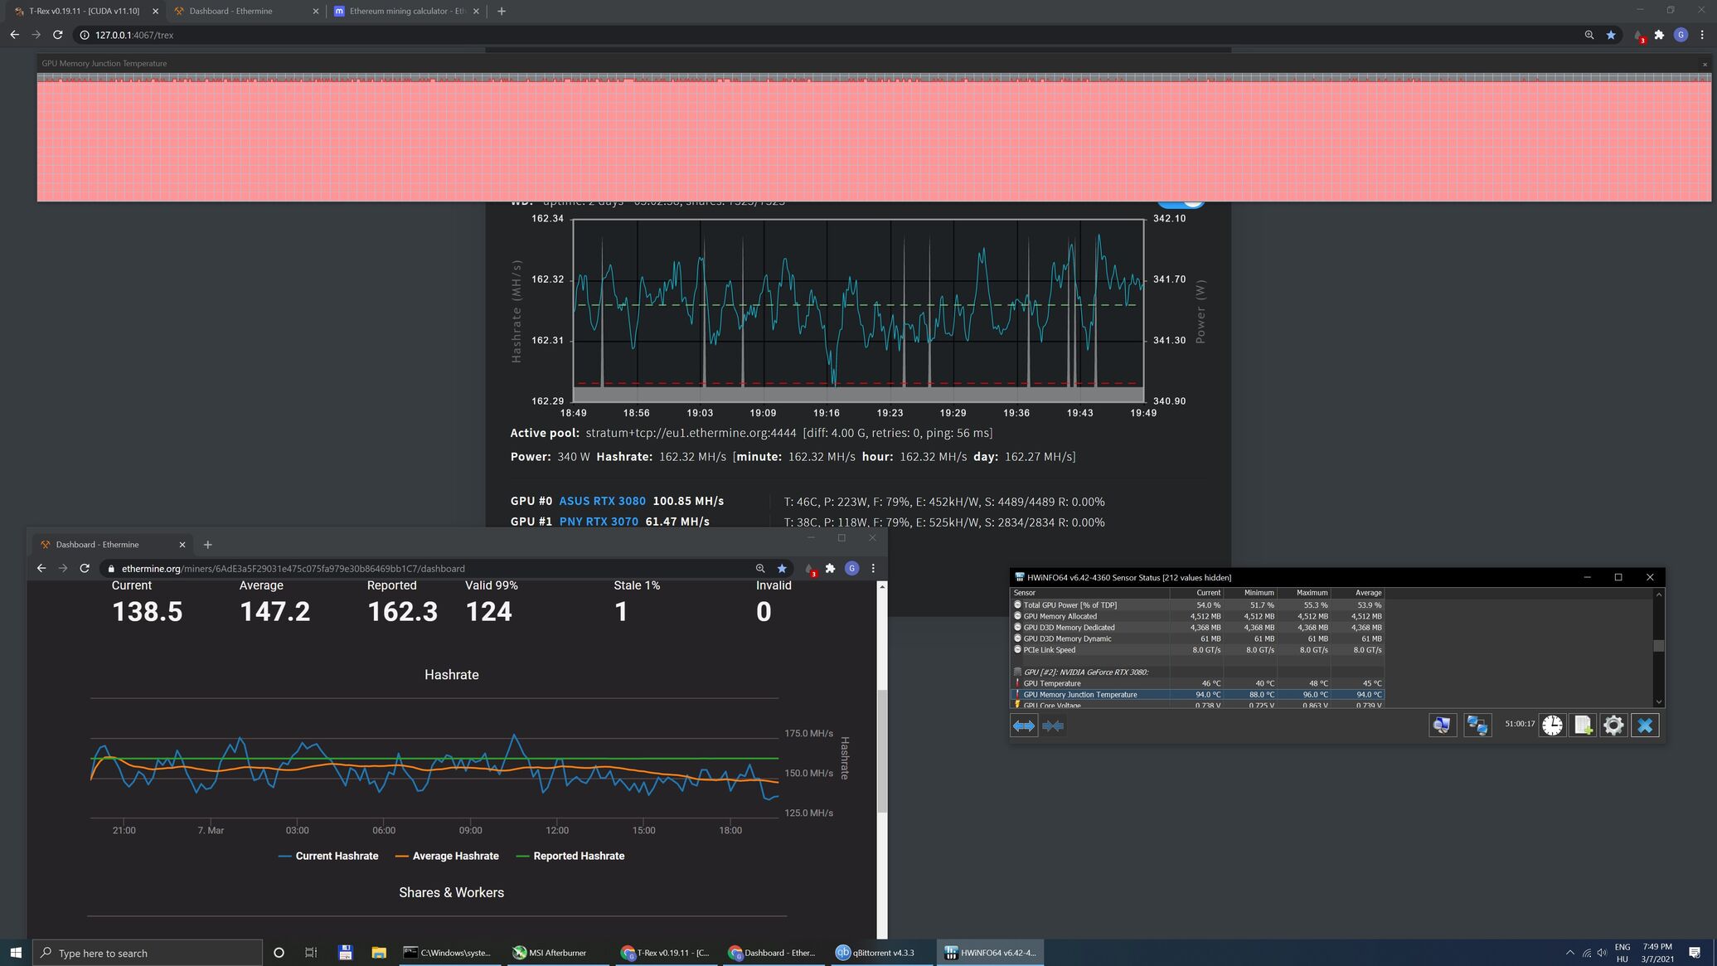The width and height of the screenshot is (1717, 966).
Task: Switch to Ethereum mining calculator tab
Action: (406, 12)
